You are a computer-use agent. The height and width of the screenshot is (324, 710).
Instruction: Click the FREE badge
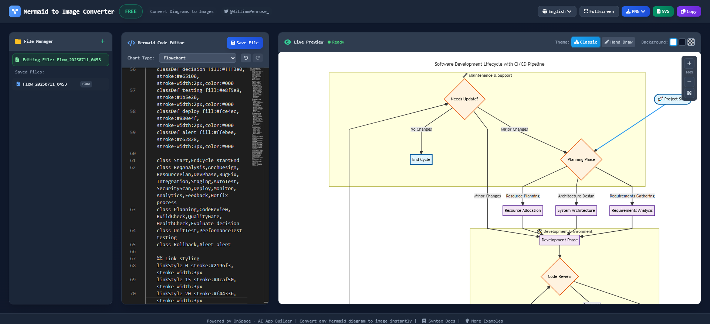point(131,11)
